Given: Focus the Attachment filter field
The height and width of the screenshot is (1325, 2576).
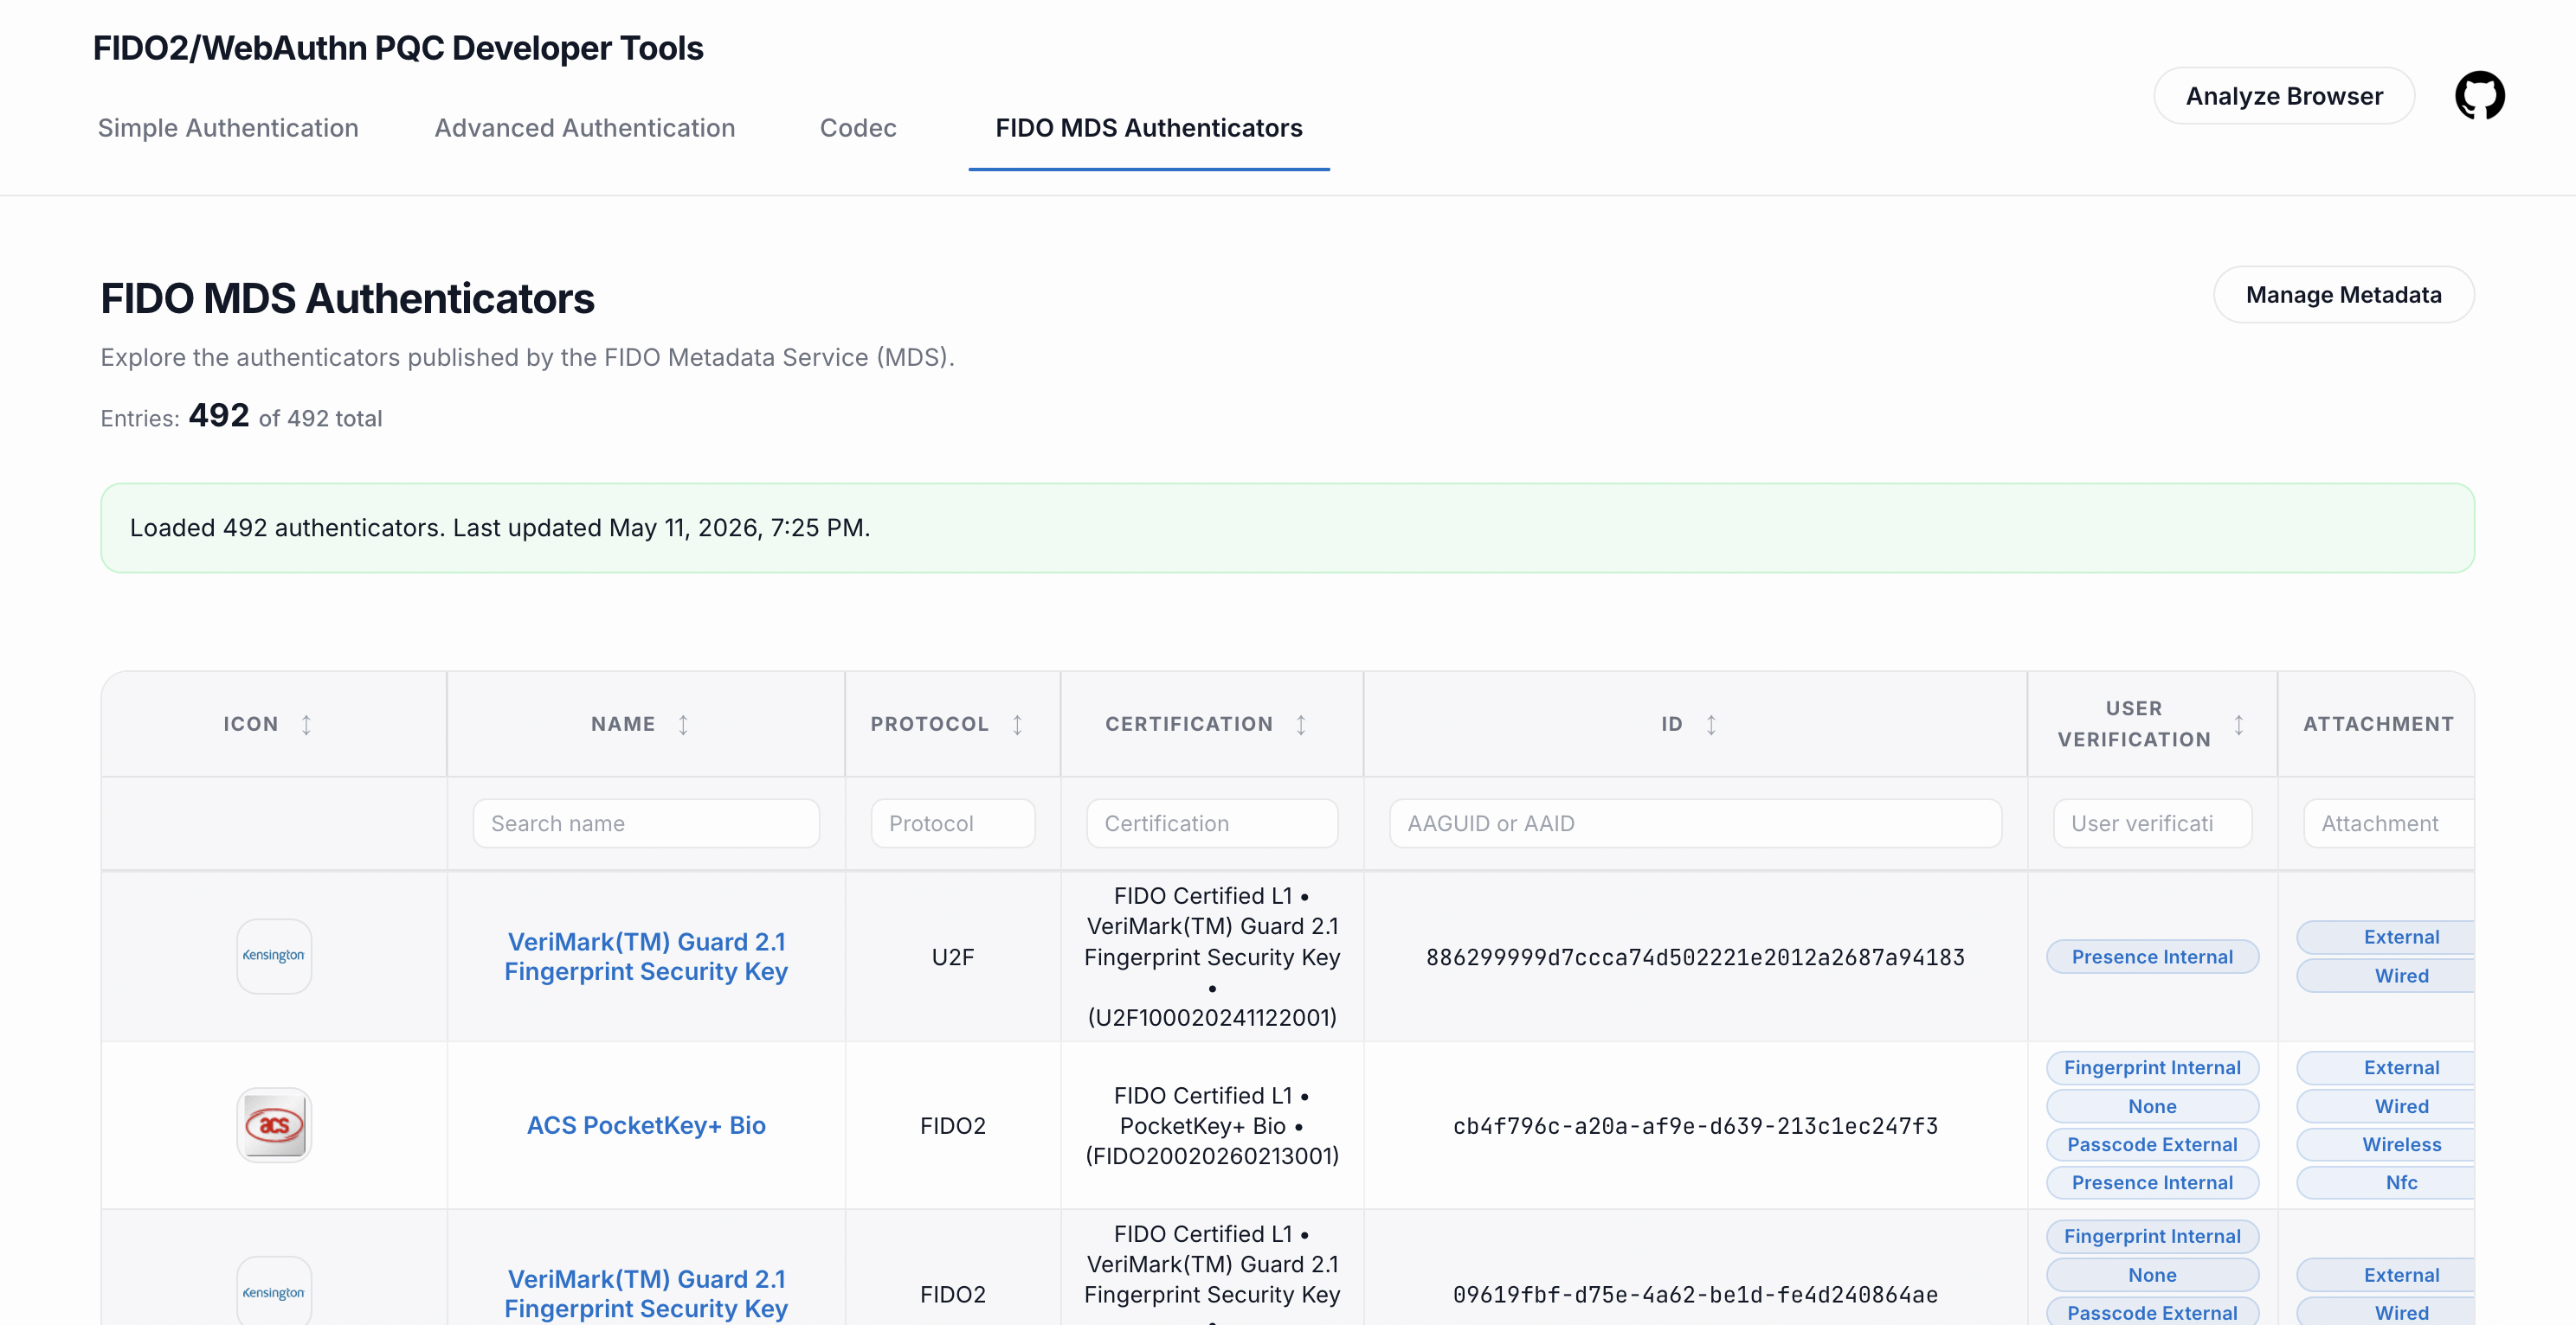Looking at the screenshot, I should tap(2388, 823).
